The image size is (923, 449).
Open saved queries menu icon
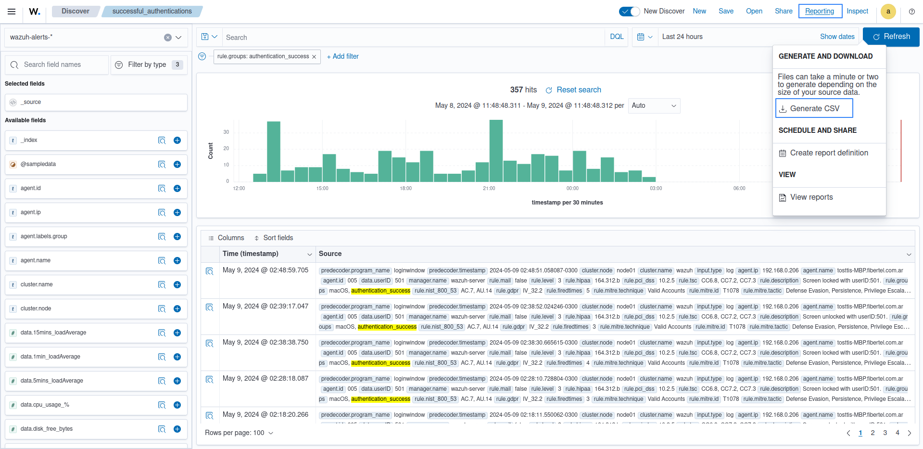[x=209, y=37]
